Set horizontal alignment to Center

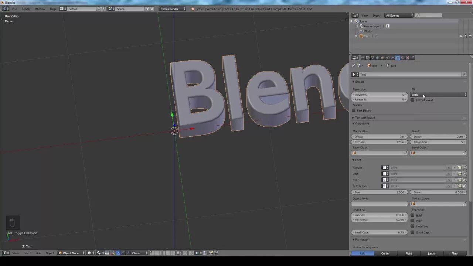[385, 253]
